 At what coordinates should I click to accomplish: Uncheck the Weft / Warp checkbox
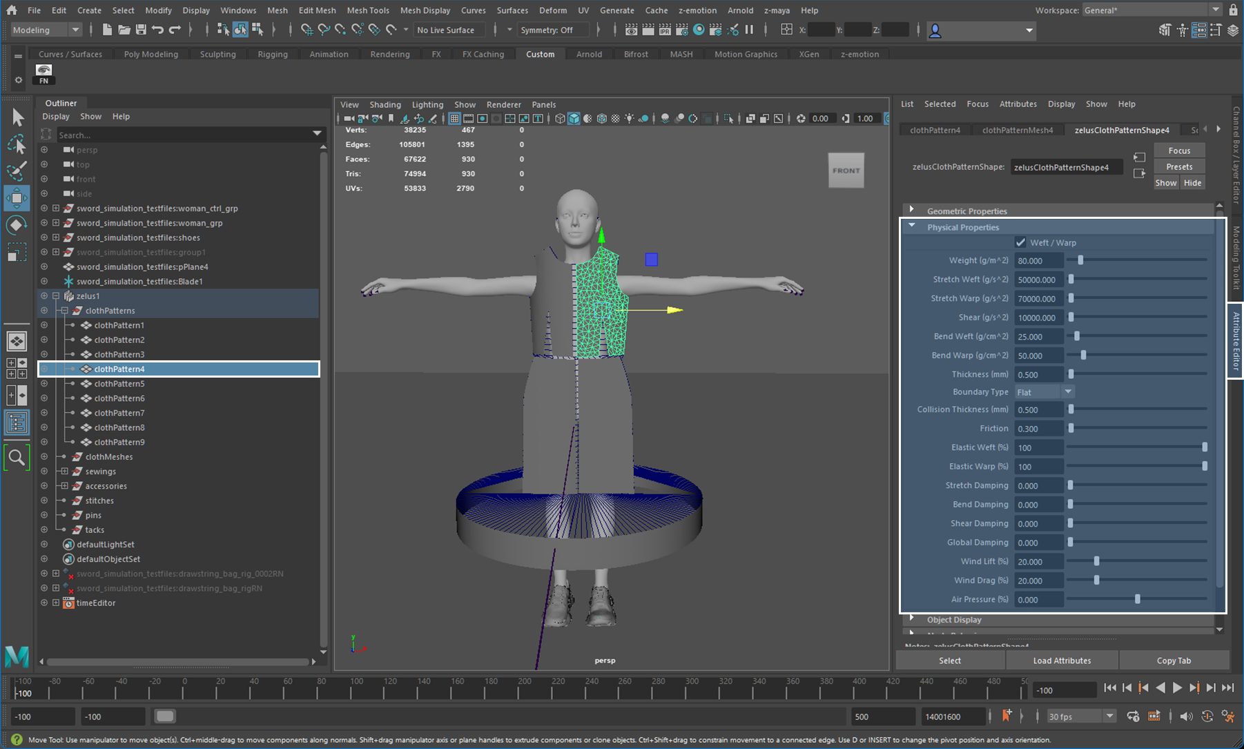[1020, 242]
